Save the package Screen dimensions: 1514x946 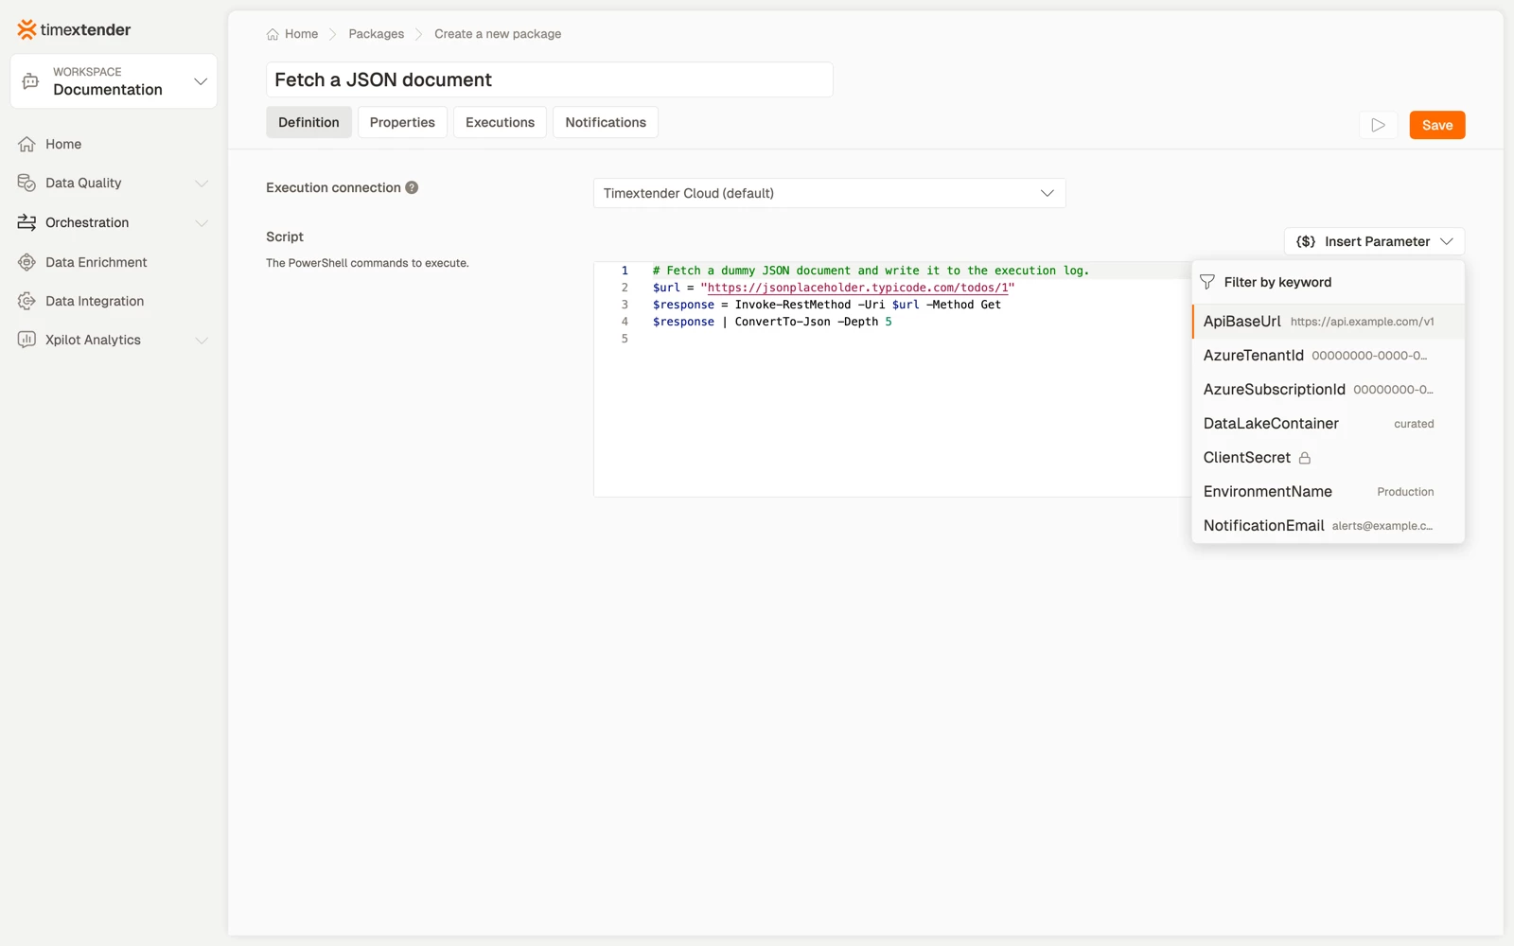coord(1436,125)
